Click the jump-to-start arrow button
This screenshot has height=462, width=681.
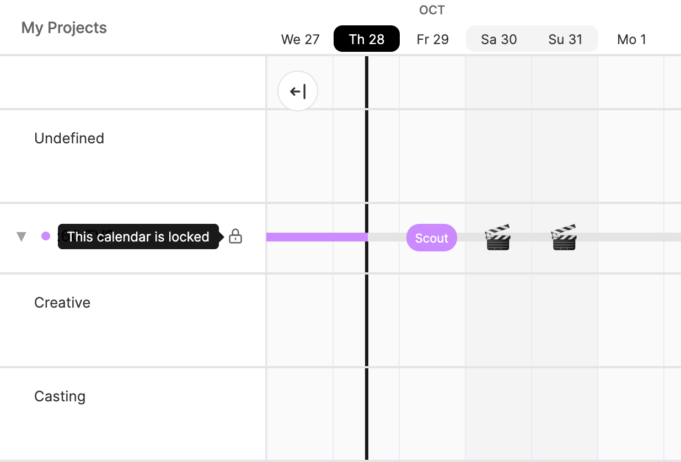pyautogui.click(x=298, y=91)
